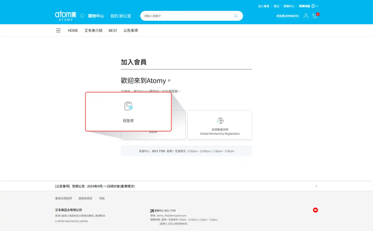Screen dimensions: 373x231
Task: Open the shopping cart icon
Action: click(x=314, y=16)
